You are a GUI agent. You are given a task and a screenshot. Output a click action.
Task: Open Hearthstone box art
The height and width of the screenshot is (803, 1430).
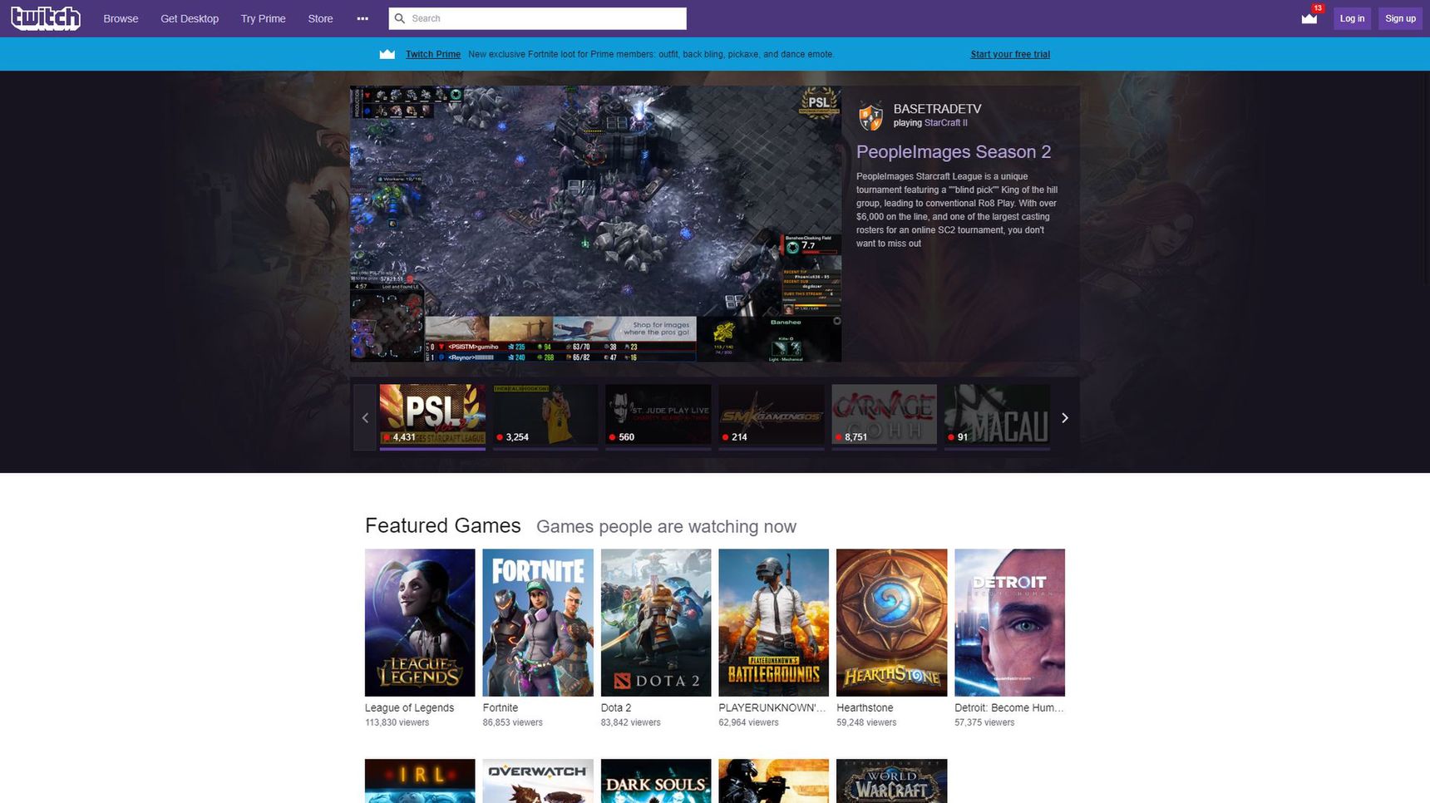tap(891, 623)
